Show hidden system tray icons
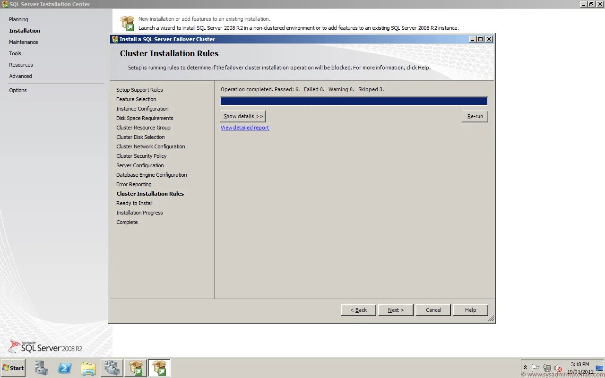 (x=525, y=368)
